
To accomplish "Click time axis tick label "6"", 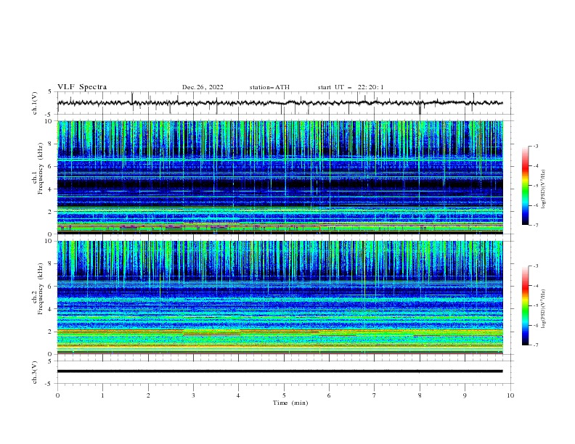I will (329, 395).
